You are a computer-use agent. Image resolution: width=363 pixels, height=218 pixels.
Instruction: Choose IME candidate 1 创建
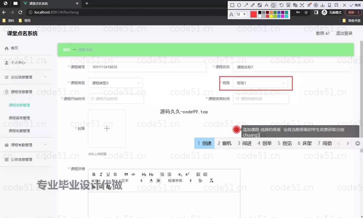click(x=204, y=143)
